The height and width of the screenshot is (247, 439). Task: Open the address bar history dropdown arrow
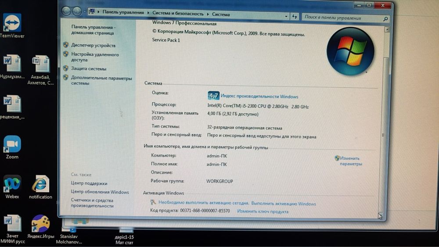286,16
